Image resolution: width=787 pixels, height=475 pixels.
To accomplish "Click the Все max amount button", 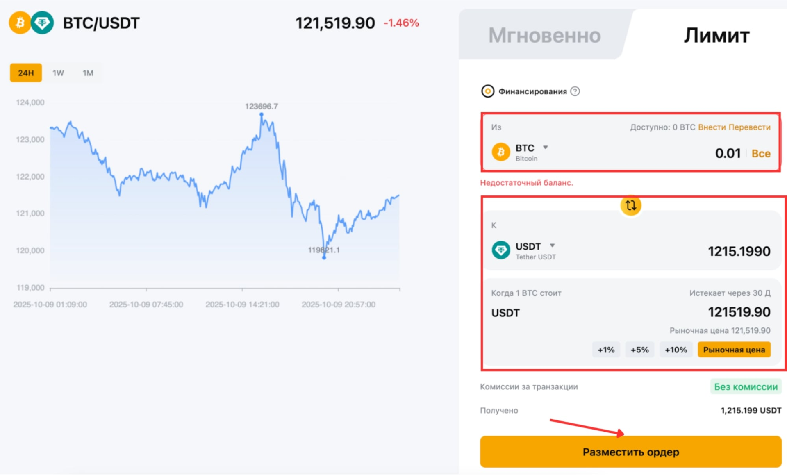I will [761, 154].
